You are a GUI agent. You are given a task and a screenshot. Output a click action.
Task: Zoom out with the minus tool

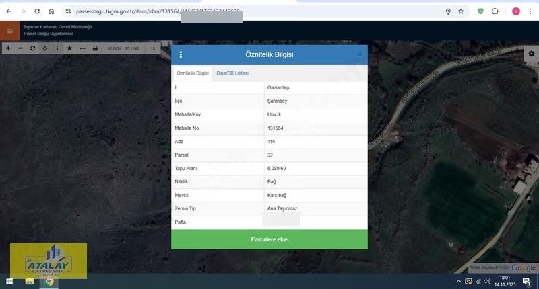coord(20,48)
